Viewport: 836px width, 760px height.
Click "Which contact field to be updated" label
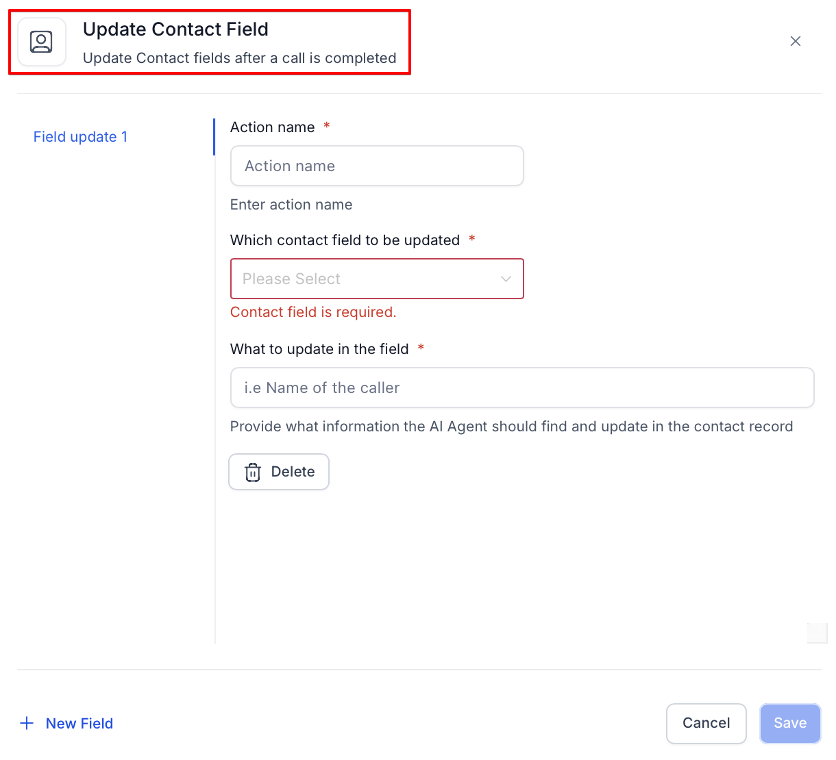(345, 240)
